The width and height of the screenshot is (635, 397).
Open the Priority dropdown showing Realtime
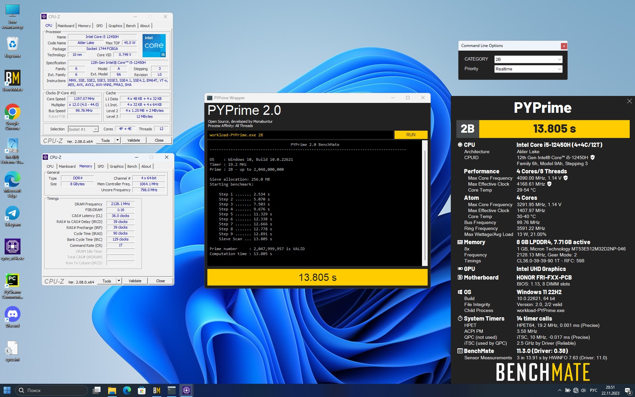tap(528, 69)
